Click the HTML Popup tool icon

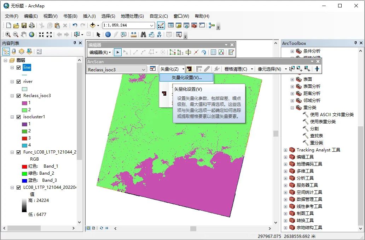click(123, 35)
